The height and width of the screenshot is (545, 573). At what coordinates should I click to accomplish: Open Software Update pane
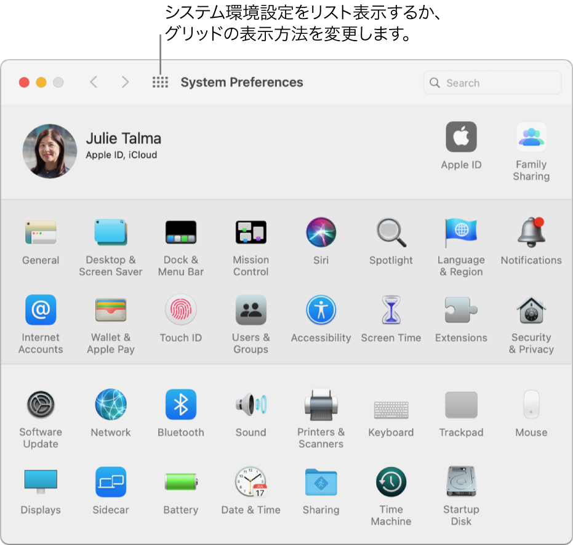[x=41, y=404]
